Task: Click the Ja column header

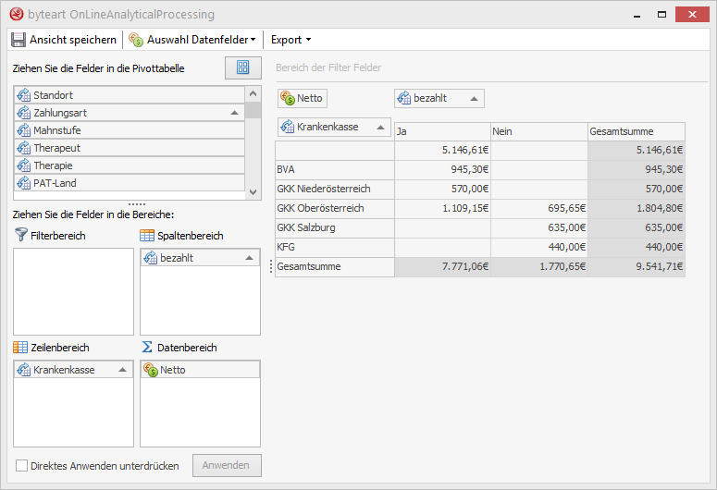Action: (440, 132)
